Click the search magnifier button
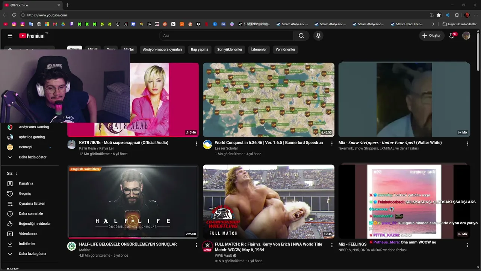The image size is (481, 271). [x=301, y=36]
